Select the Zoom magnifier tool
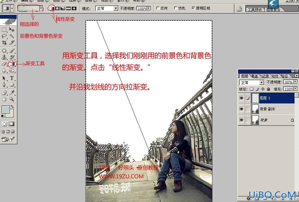 coord(12,99)
